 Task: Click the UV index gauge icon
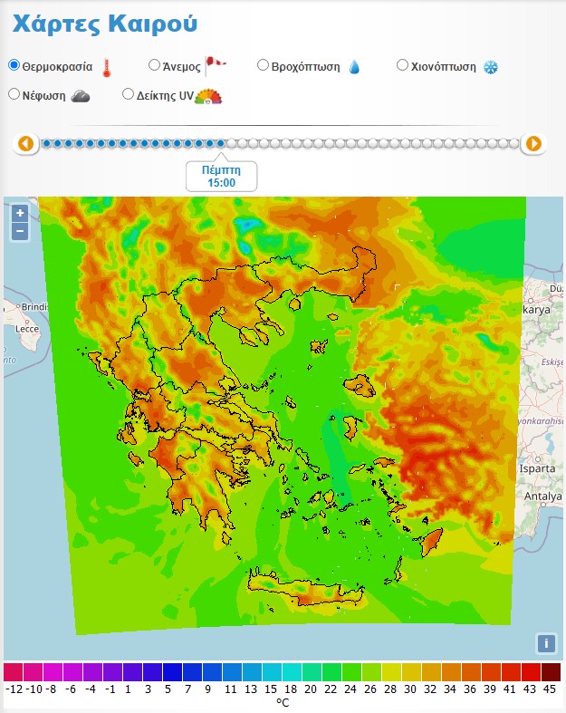(208, 95)
